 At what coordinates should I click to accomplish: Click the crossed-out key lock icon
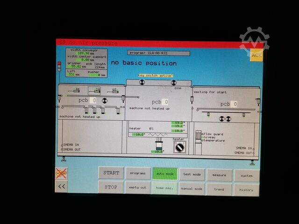click(61, 173)
